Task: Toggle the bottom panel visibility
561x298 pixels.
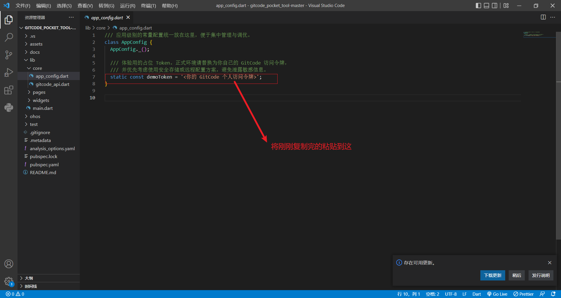Action: 486,5
